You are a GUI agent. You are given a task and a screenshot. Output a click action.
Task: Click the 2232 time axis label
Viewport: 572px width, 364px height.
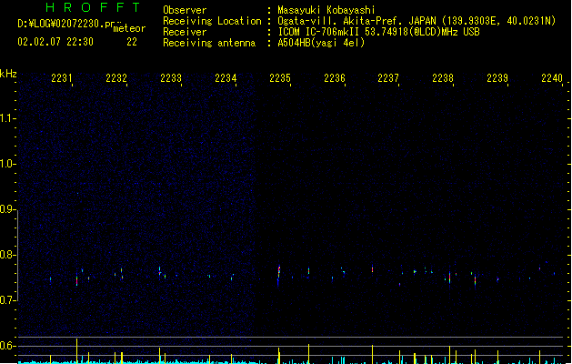click(116, 77)
